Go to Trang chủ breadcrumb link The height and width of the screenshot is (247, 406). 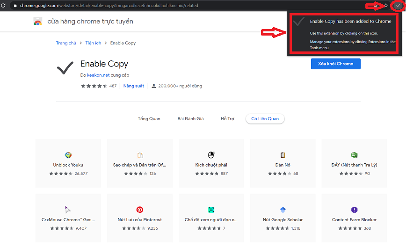click(66, 43)
